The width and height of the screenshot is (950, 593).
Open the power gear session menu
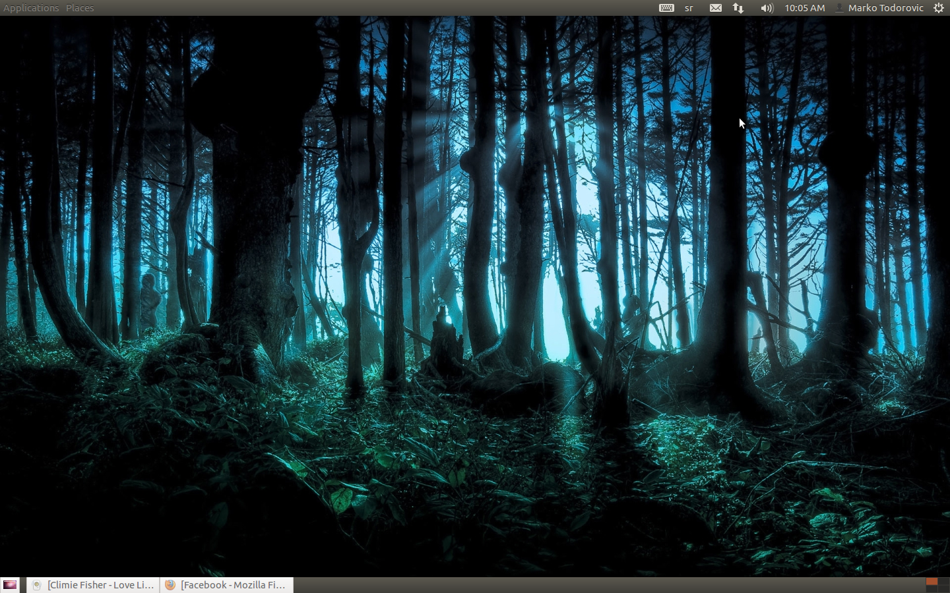click(x=939, y=8)
